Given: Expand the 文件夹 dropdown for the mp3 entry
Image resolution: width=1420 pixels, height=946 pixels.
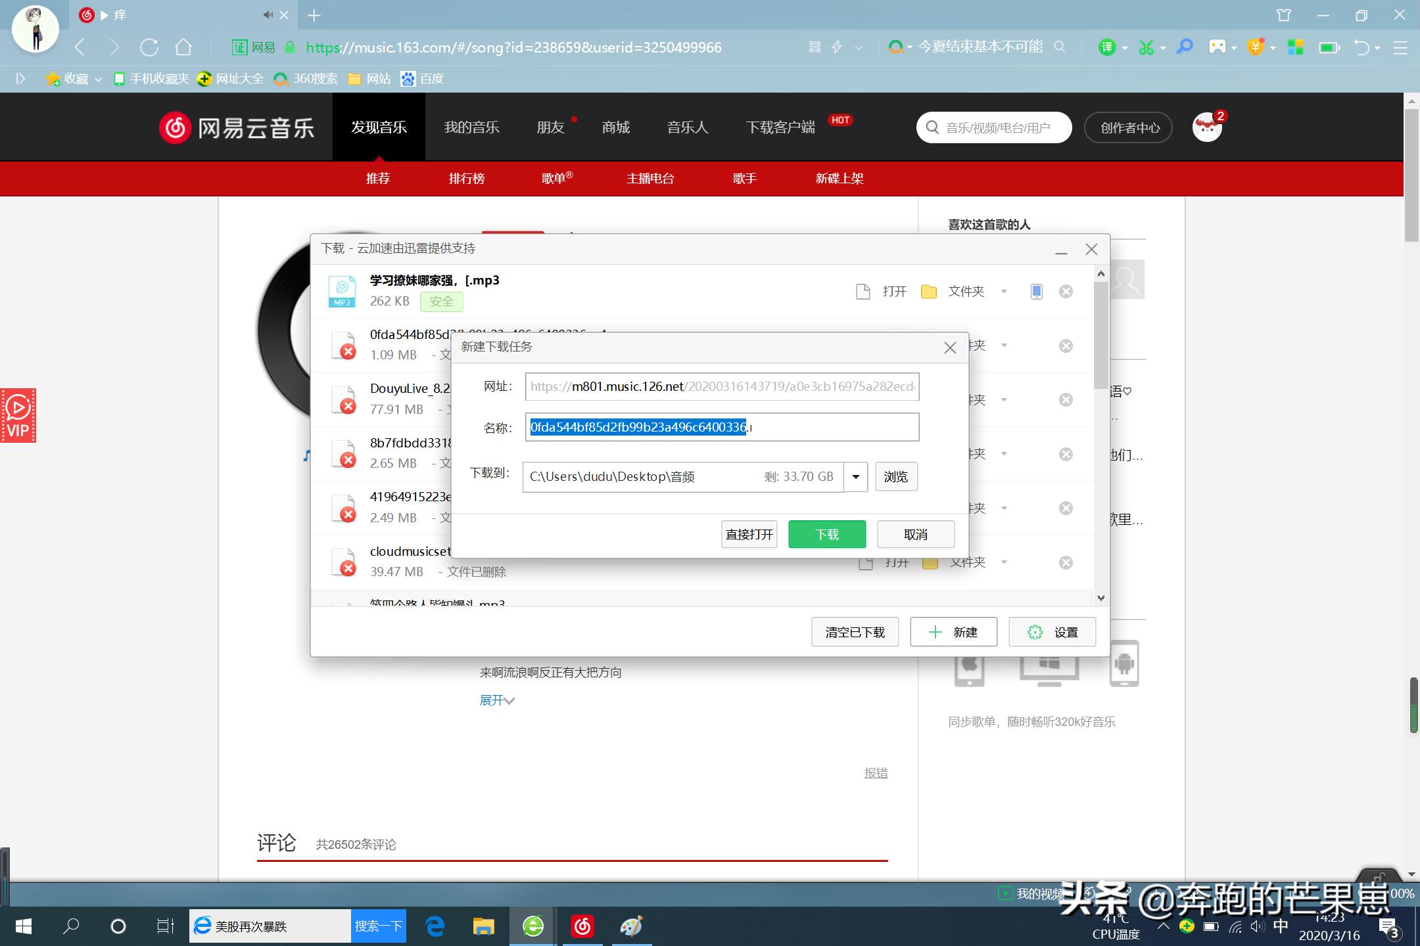Looking at the screenshot, I should pos(1004,291).
